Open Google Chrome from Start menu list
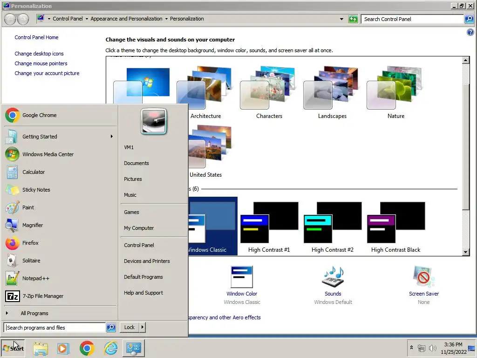This screenshot has width=477, height=358. 60,116
